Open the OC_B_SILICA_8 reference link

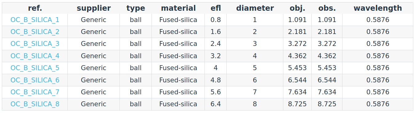(35, 104)
